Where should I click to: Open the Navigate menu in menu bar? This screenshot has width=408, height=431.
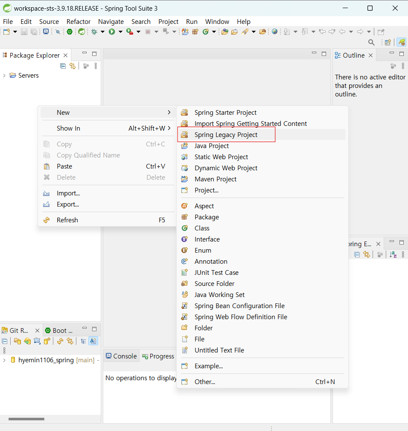(x=111, y=21)
